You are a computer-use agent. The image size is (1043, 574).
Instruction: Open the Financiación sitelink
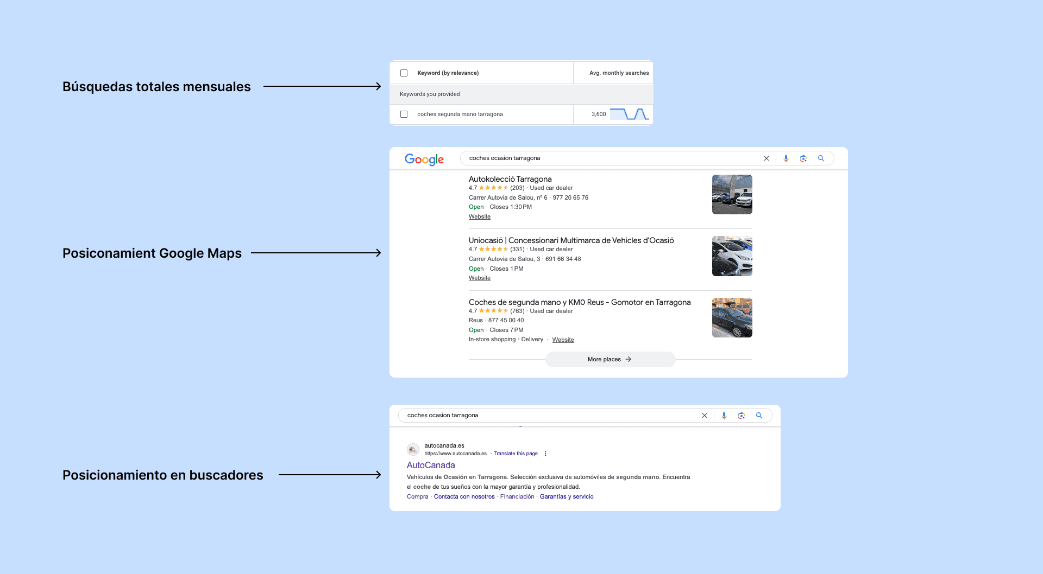[517, 496]
